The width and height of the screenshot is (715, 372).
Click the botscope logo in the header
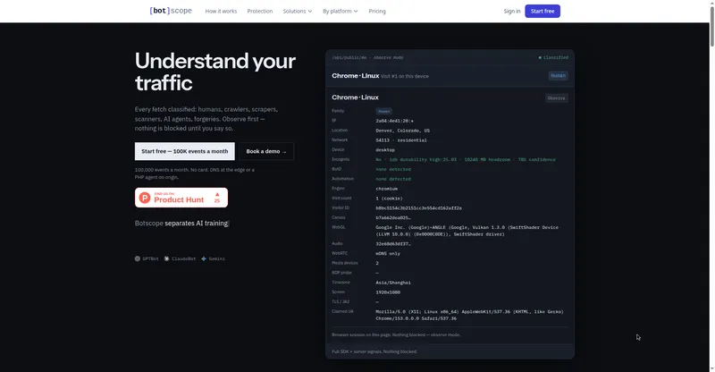(171, 11)
